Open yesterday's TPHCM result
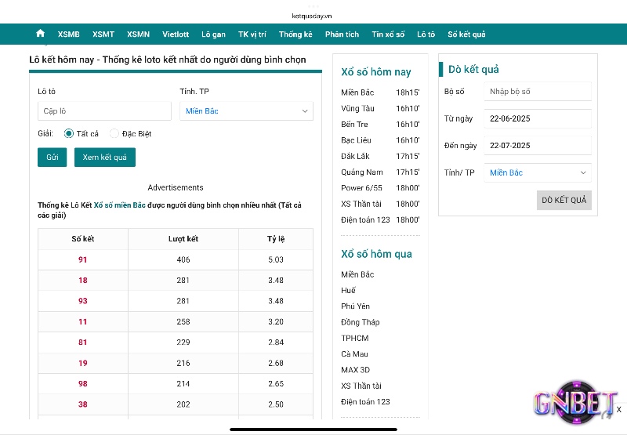Viewport: 627px width, 435px height. coord(355,339)
